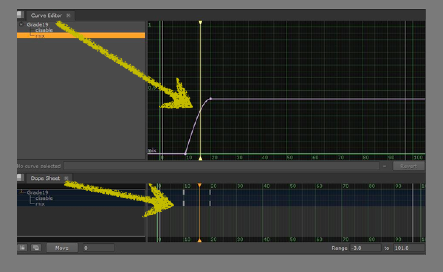Select highlighted mix knob in Curve Editor

(81, 35)
